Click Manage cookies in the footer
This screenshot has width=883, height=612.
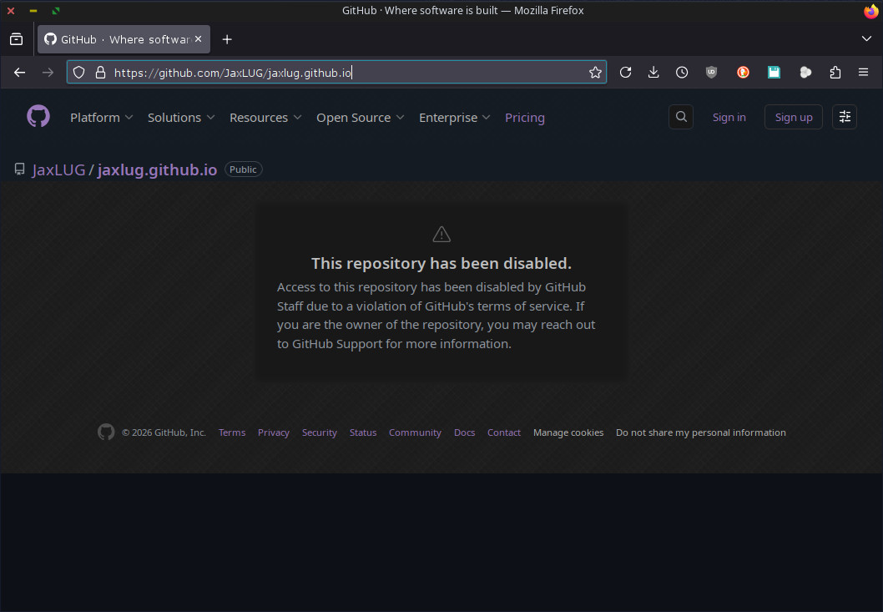pyautogui.click(x=568, y=432)
